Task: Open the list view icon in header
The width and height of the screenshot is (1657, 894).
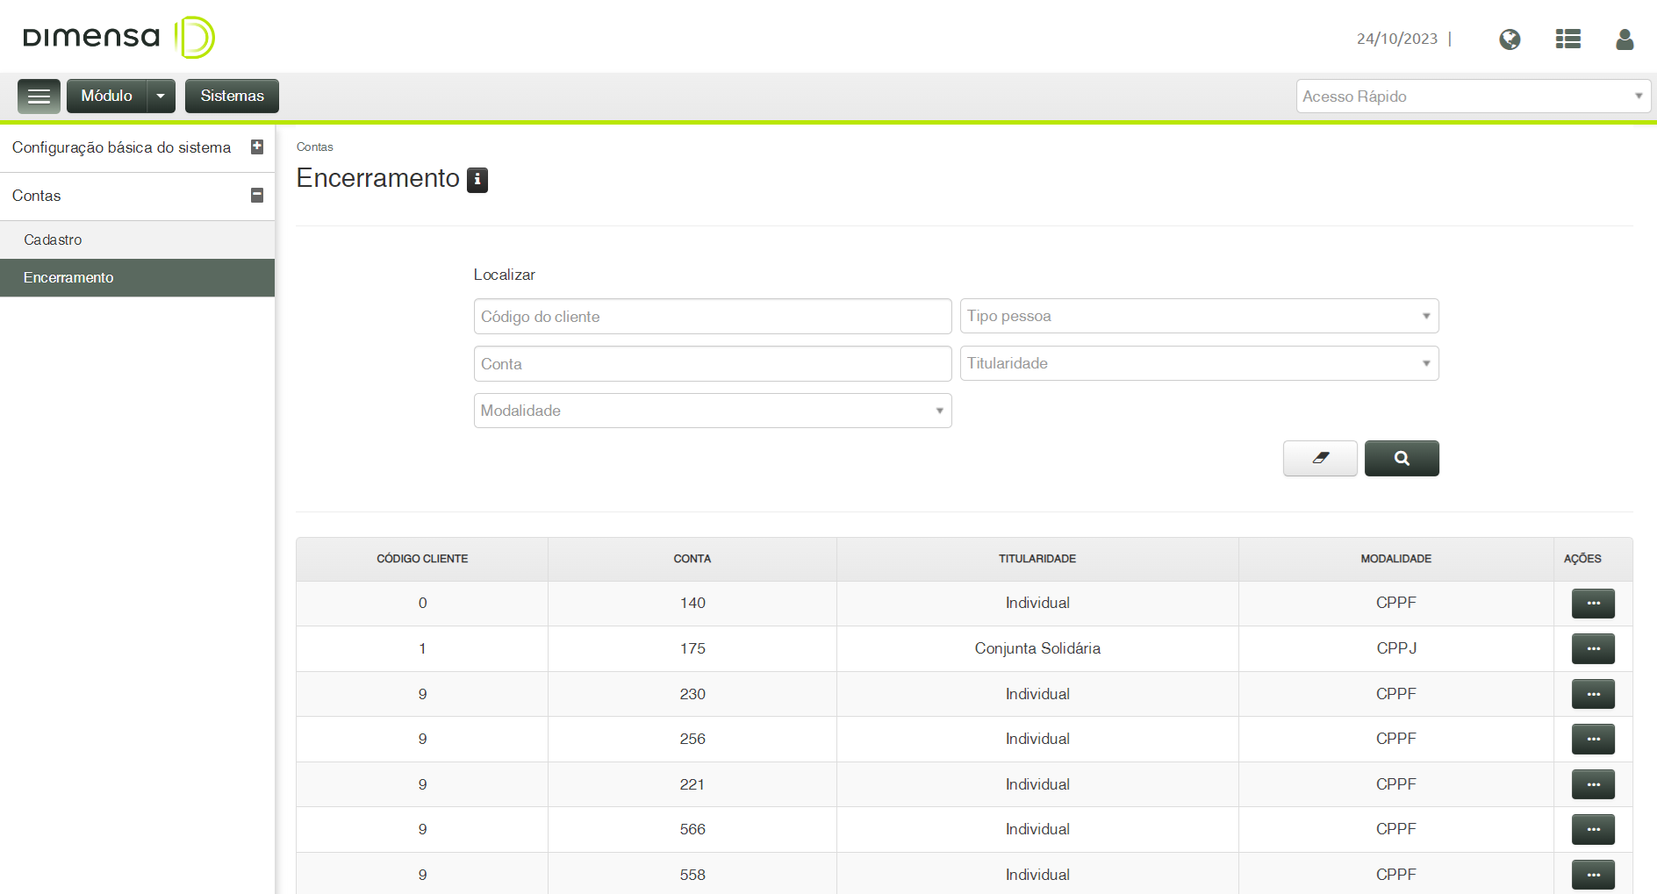Action: 1567,39
